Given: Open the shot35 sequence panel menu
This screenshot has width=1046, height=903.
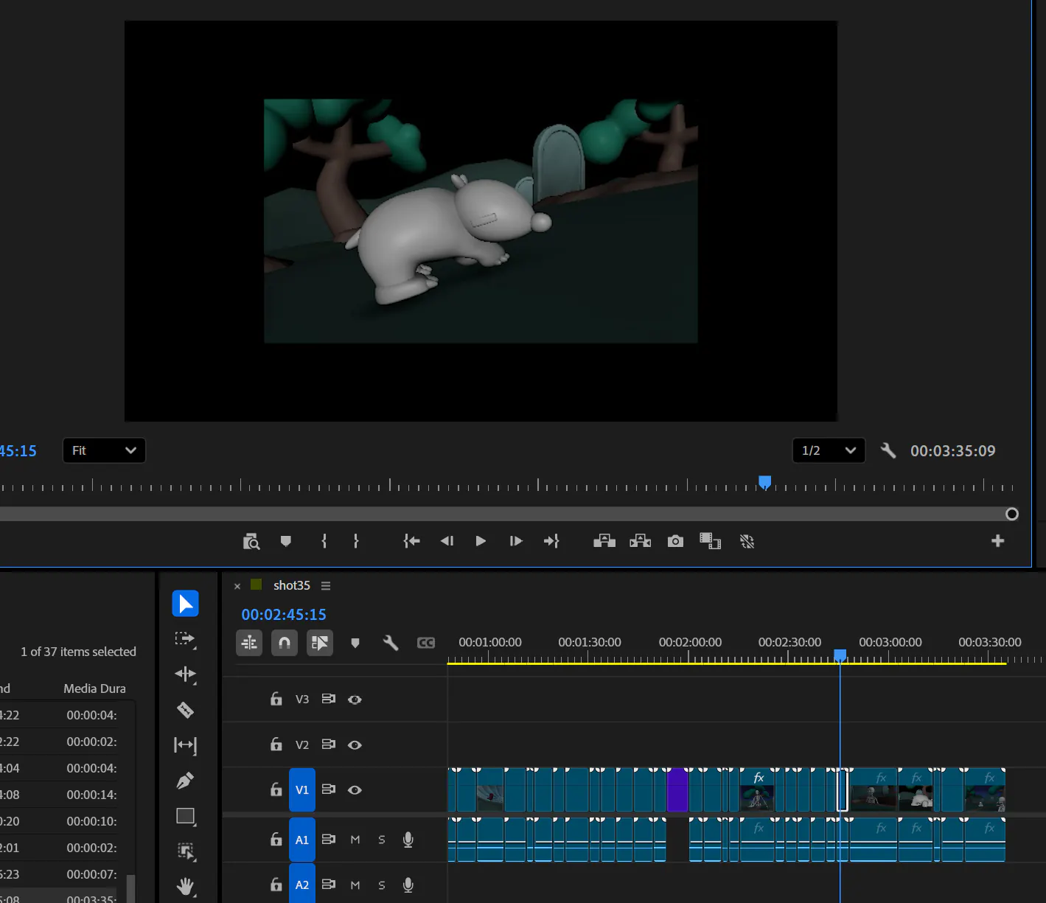Looking at the screenshot, I should coord(326,585).
